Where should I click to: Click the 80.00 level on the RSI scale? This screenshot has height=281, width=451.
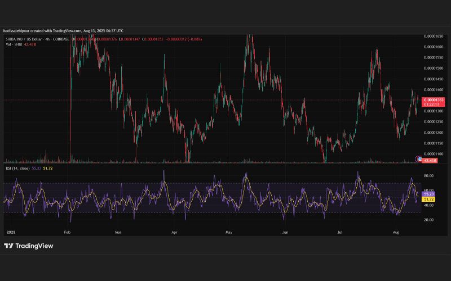tap(428, 176)
